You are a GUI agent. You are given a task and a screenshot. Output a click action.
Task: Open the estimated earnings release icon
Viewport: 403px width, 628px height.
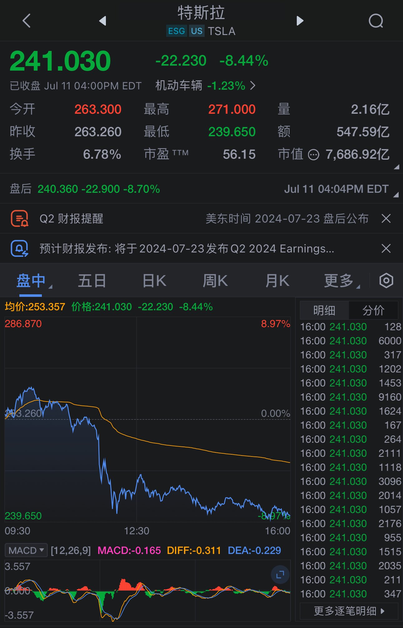(19, 249)
